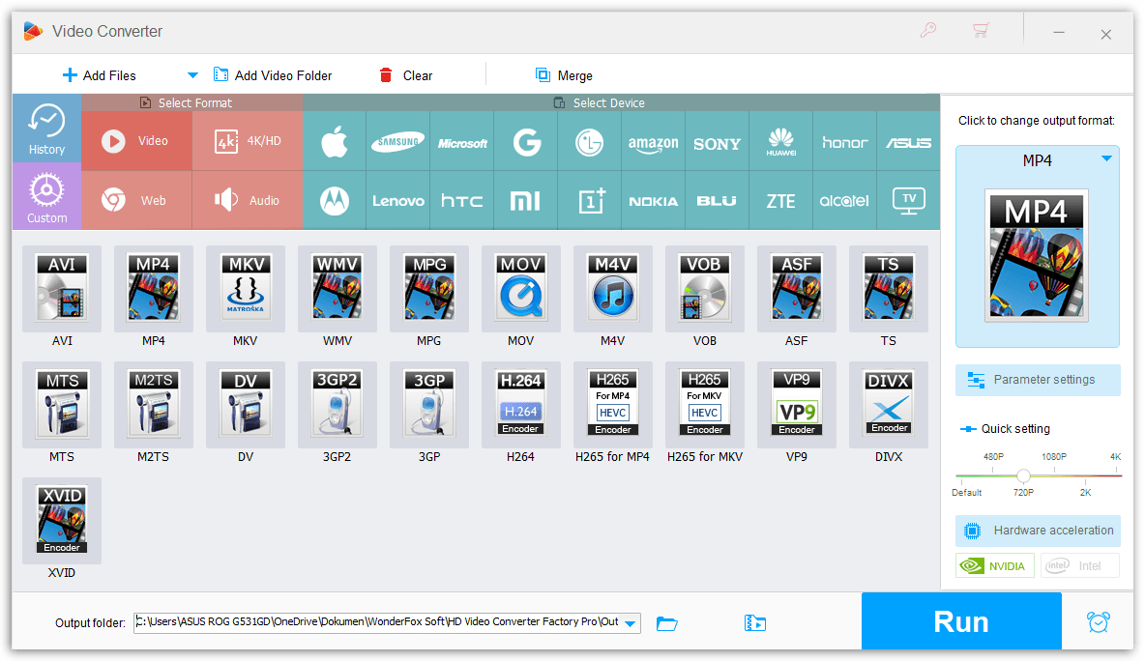The image size is (1145, 661).
Task: Click the register key icon
Action: [x=928, y=31]
